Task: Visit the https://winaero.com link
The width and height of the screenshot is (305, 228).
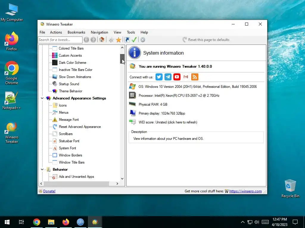Action: point(245,191)
